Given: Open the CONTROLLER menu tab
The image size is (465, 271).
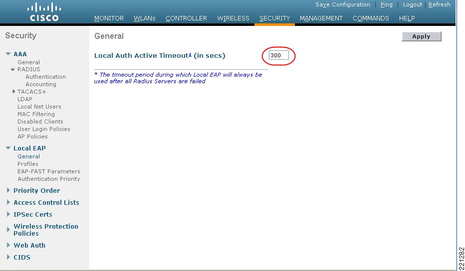Looking at the screenshot, I should [x=186, y=18].
